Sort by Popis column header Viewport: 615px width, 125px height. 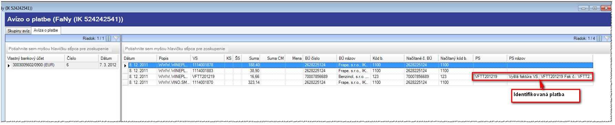[174, 58]
